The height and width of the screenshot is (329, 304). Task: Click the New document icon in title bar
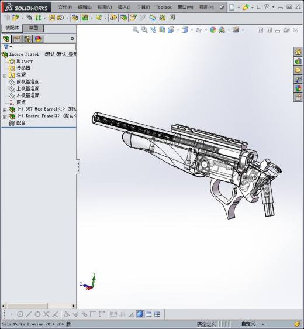[232, 7]
